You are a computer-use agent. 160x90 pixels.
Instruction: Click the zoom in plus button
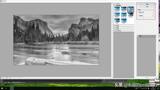tap(3, 78)
